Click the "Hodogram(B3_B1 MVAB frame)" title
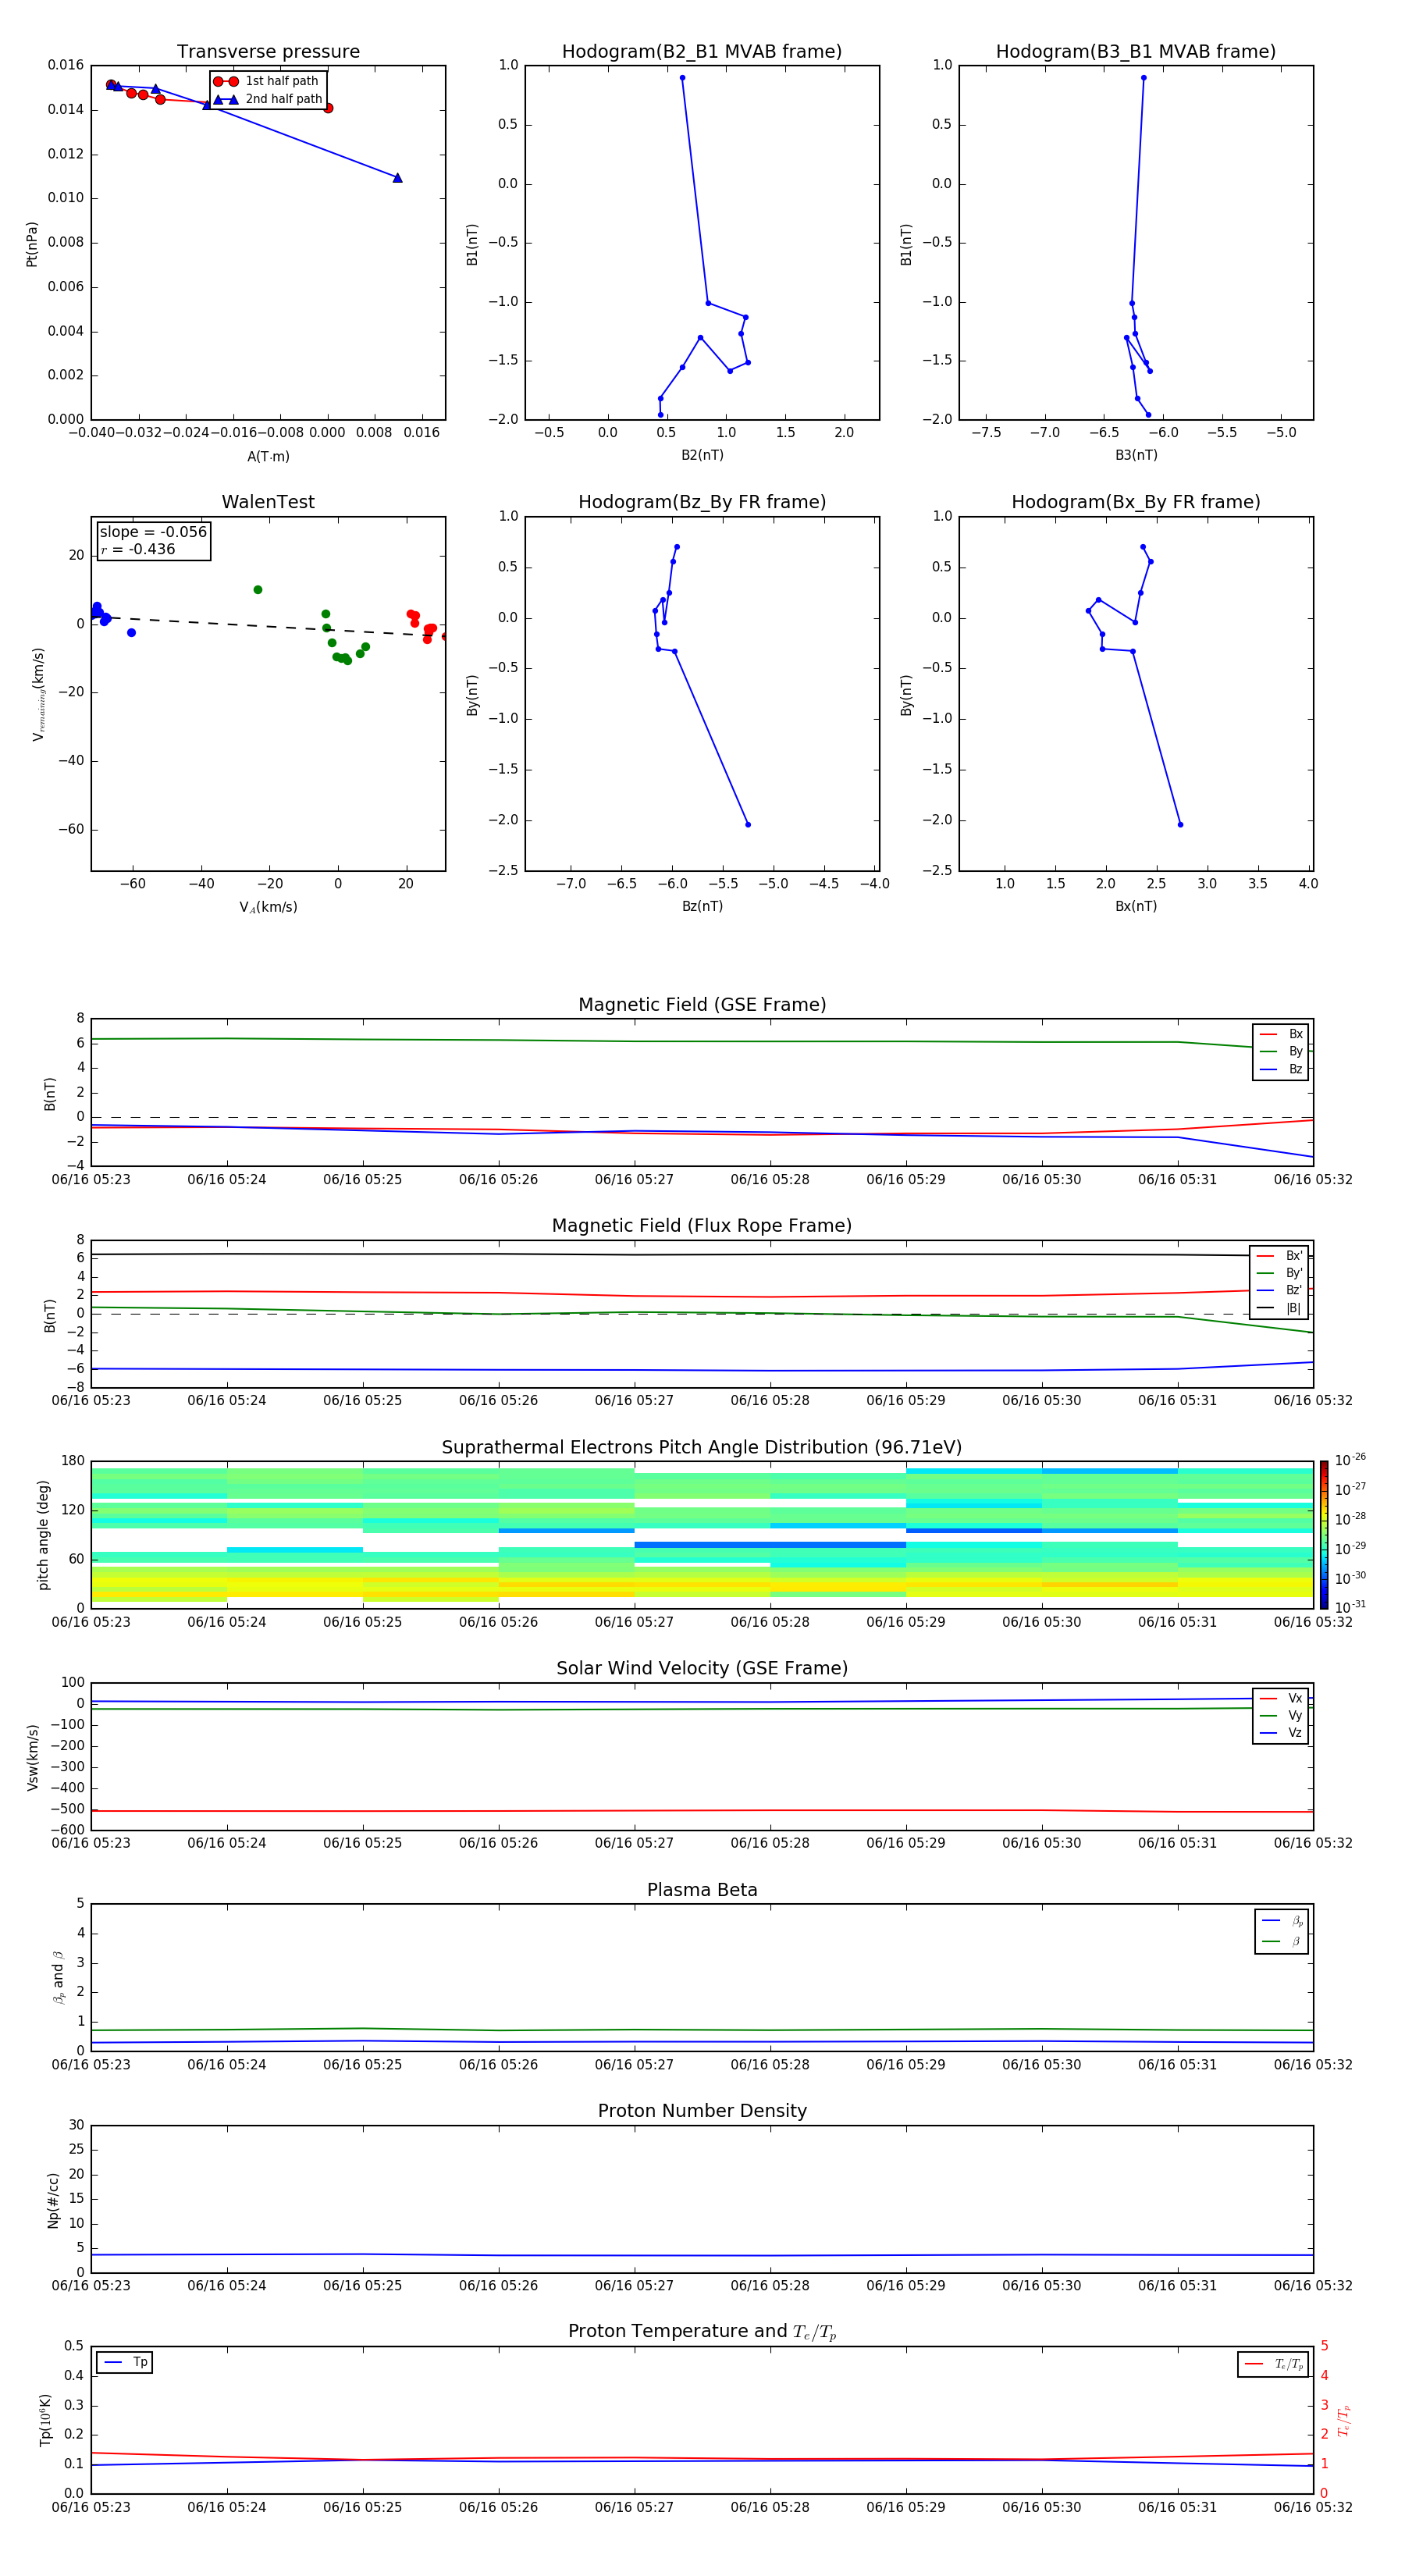 (1136, 52)
